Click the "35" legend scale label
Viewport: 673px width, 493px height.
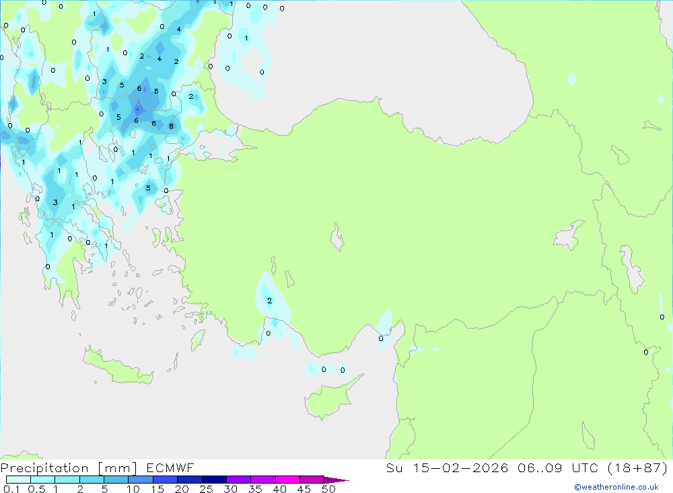tap(255, 489)
